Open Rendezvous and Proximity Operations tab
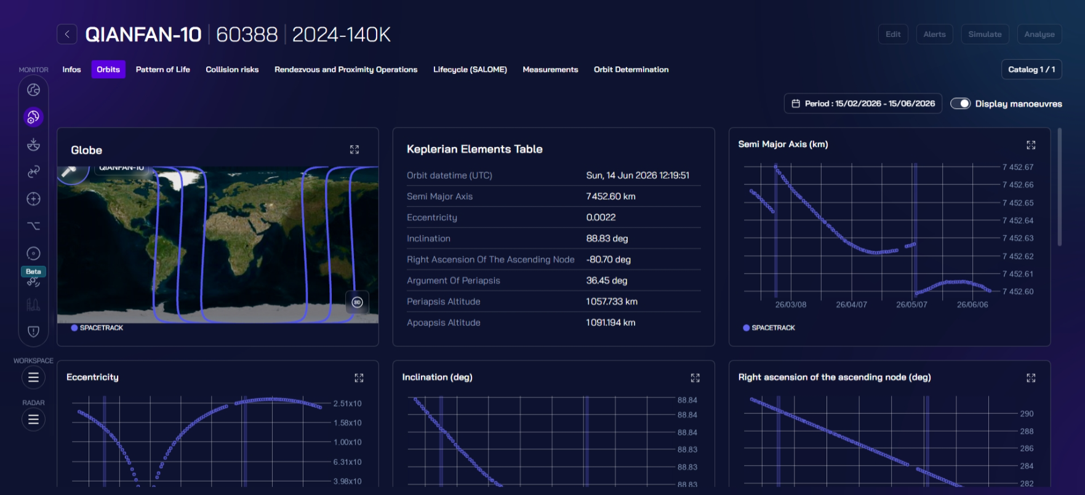The image size is (1085, 495). (x=346, y=69)
